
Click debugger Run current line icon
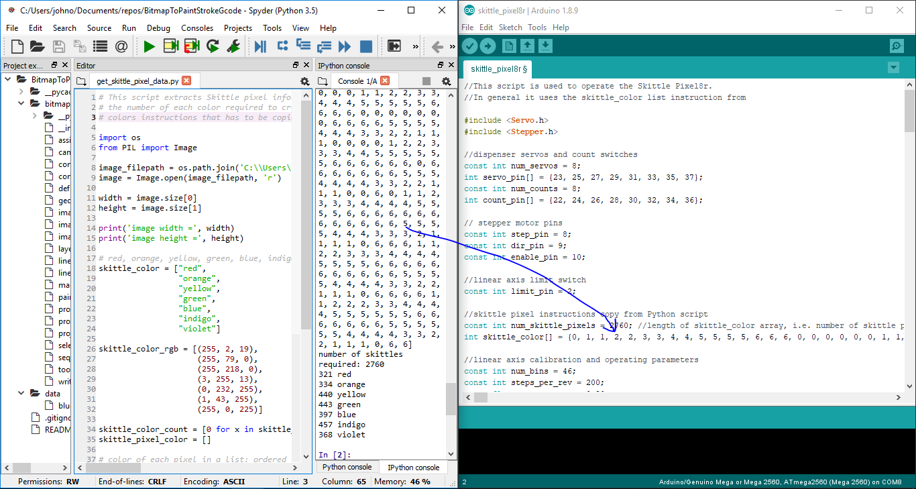(x=282, y=46)
